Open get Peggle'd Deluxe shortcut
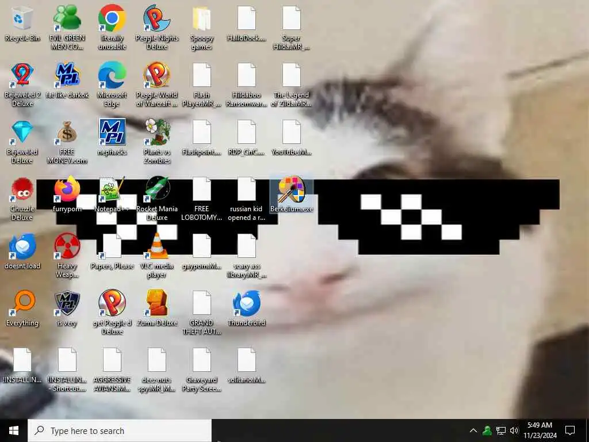Image resolution: width=589 pixels, height=442 pixels. [x=112, y=313]
